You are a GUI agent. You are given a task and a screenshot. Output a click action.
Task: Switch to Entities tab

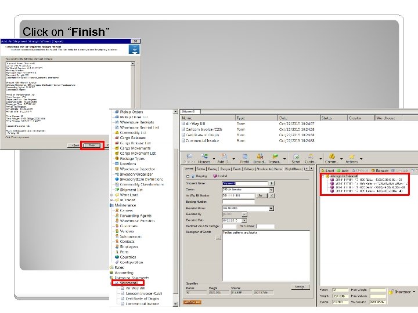(x=201, y=169)
